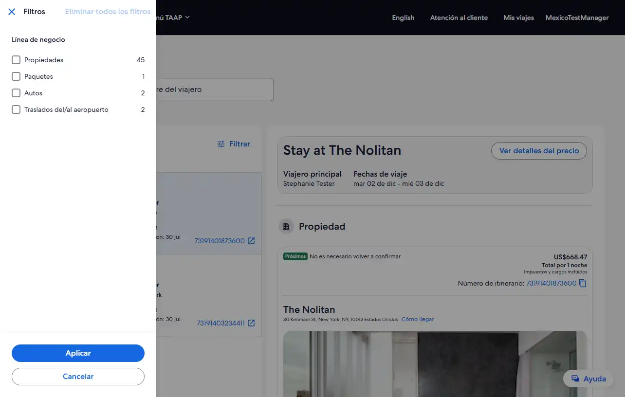Select the Traslados del/al aeropuerto checkbox

pyautogui.click(x=16, y=109)
